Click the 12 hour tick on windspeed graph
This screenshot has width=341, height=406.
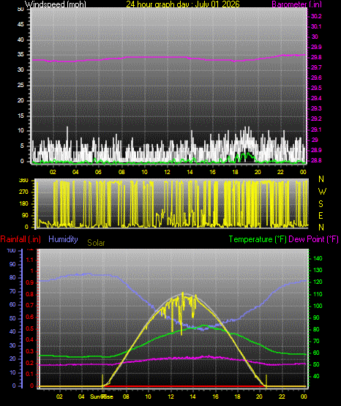point(167,172)
